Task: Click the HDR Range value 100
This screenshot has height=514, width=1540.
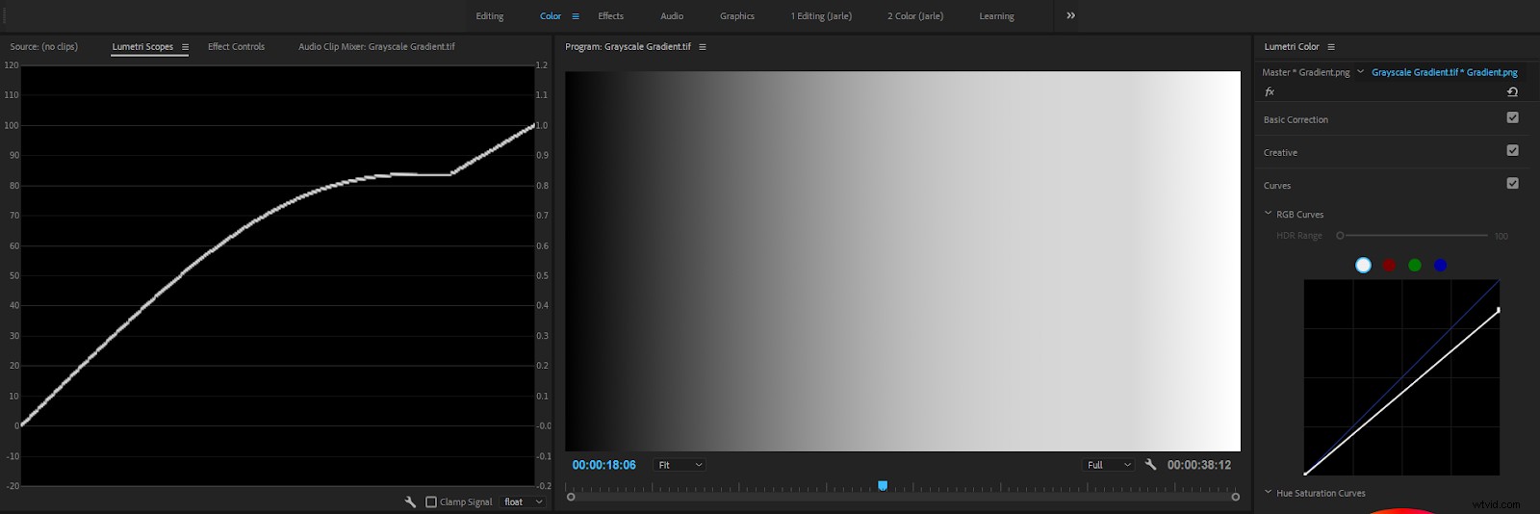Action: 1501,236
